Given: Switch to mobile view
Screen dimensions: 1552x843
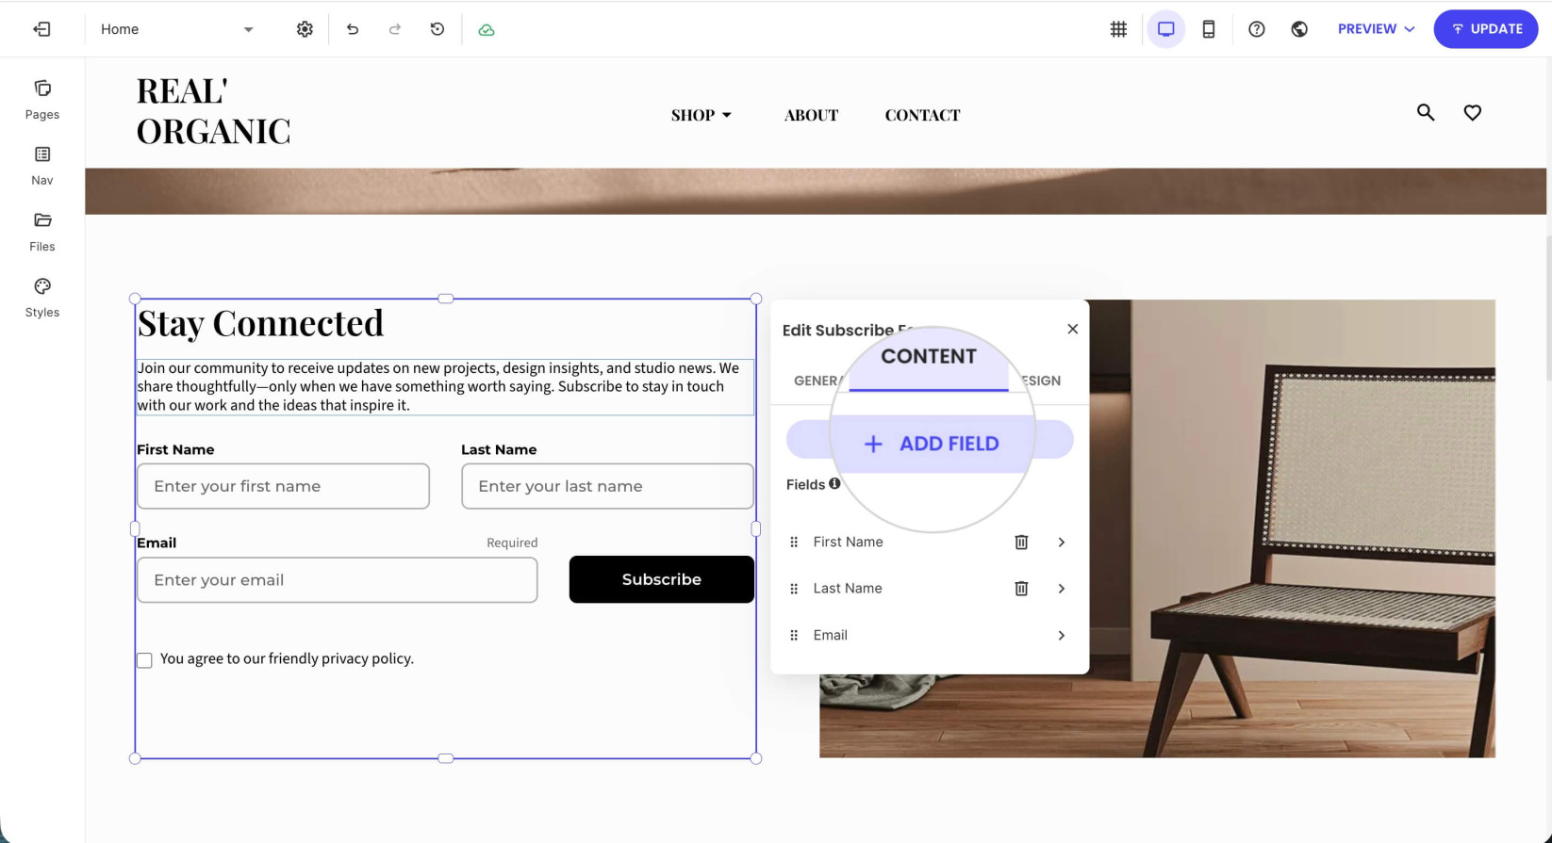Looking at the screenshot, I should 1209,29.
